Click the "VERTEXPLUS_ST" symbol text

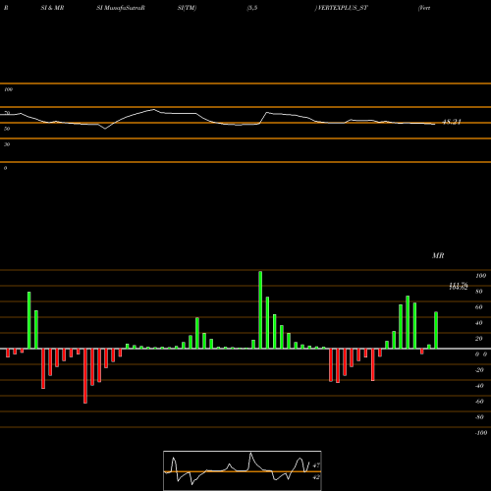point(343,8)
